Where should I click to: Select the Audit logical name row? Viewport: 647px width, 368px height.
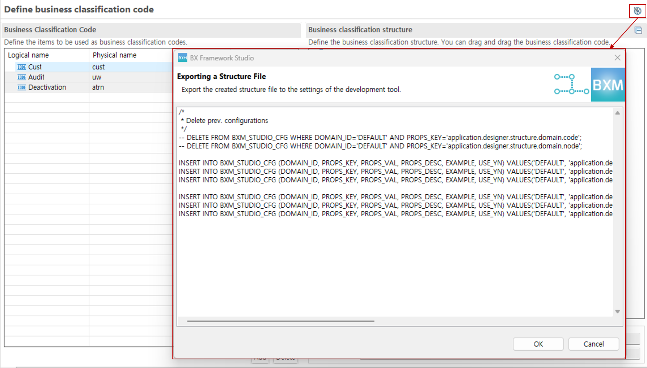37,77
